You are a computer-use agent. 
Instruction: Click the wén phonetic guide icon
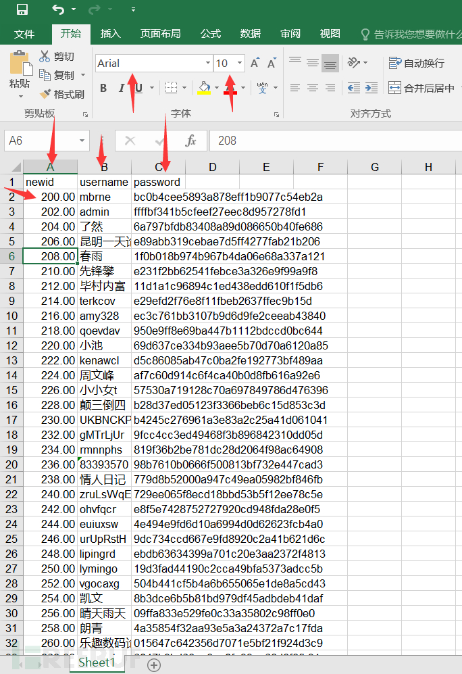click(x=262, y=88)
